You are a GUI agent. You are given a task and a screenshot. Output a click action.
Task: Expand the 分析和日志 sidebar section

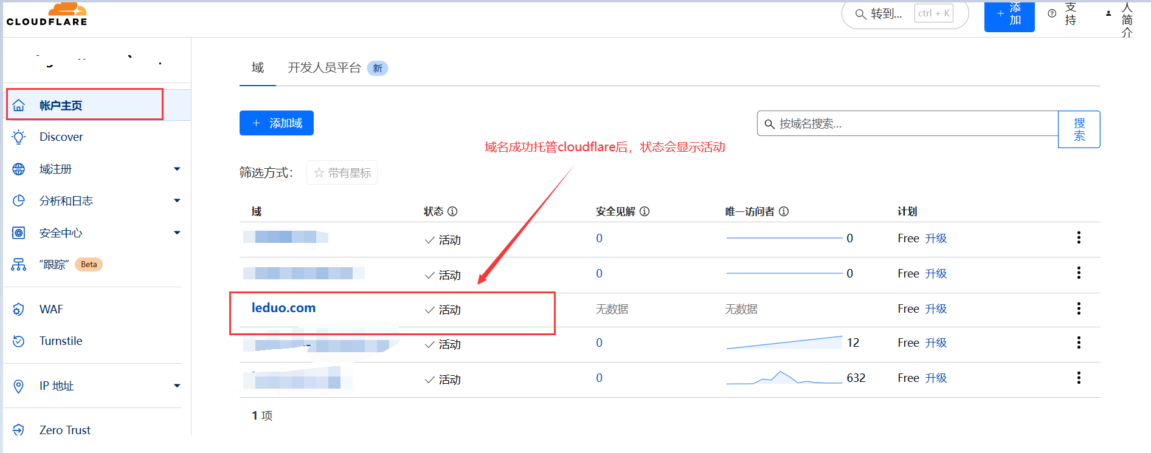177,200
